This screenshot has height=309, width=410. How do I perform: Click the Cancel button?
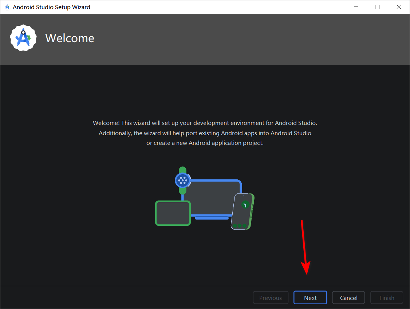348,297
